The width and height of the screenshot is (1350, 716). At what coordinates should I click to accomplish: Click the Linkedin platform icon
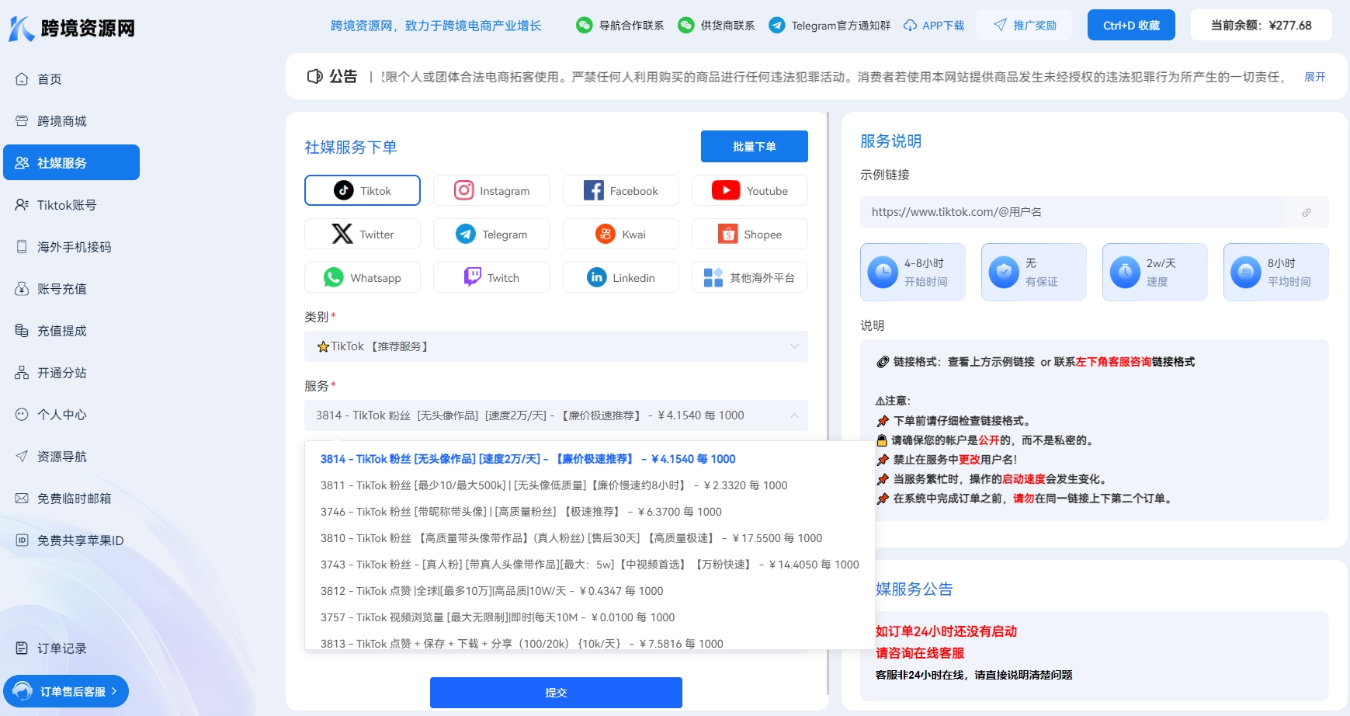tap(597, 277)
